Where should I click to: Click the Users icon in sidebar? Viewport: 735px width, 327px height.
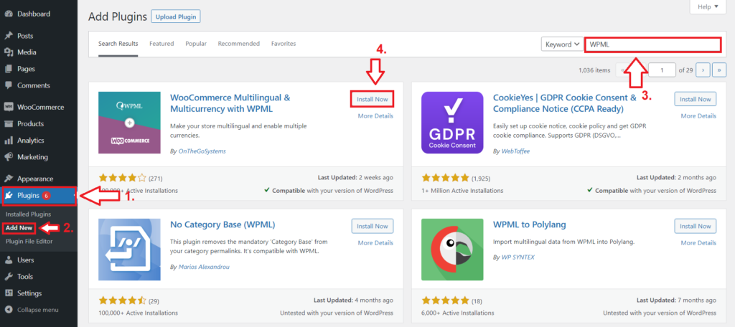(8, 260)
